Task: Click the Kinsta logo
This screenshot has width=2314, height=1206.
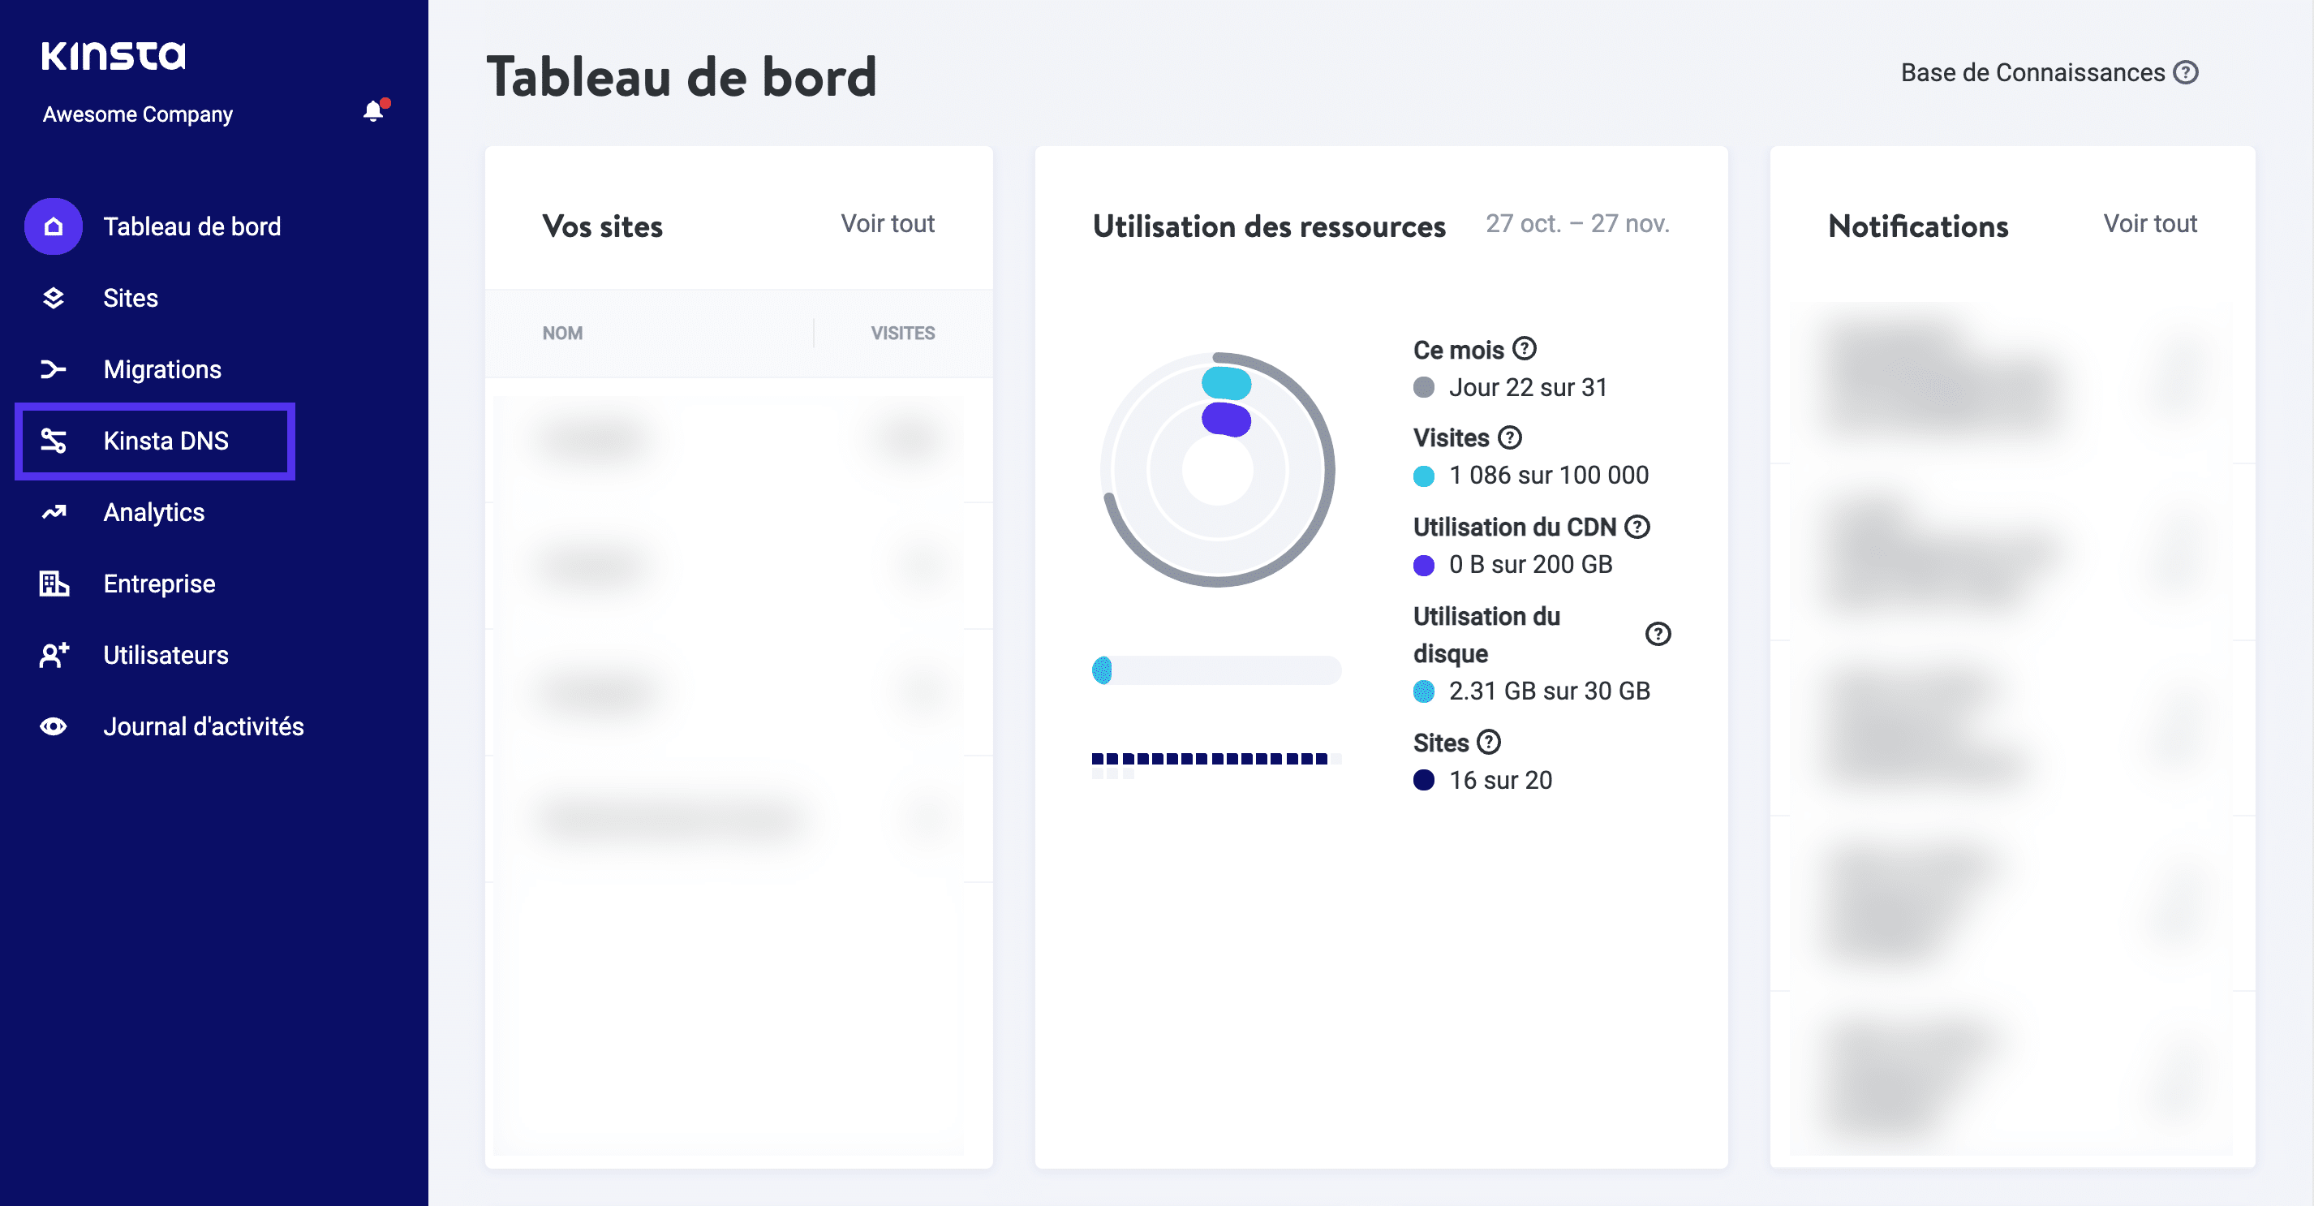Action: 114,56
